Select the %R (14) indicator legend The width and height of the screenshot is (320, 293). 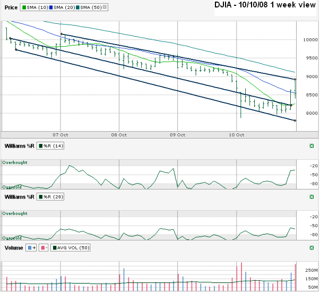(50, 146)
